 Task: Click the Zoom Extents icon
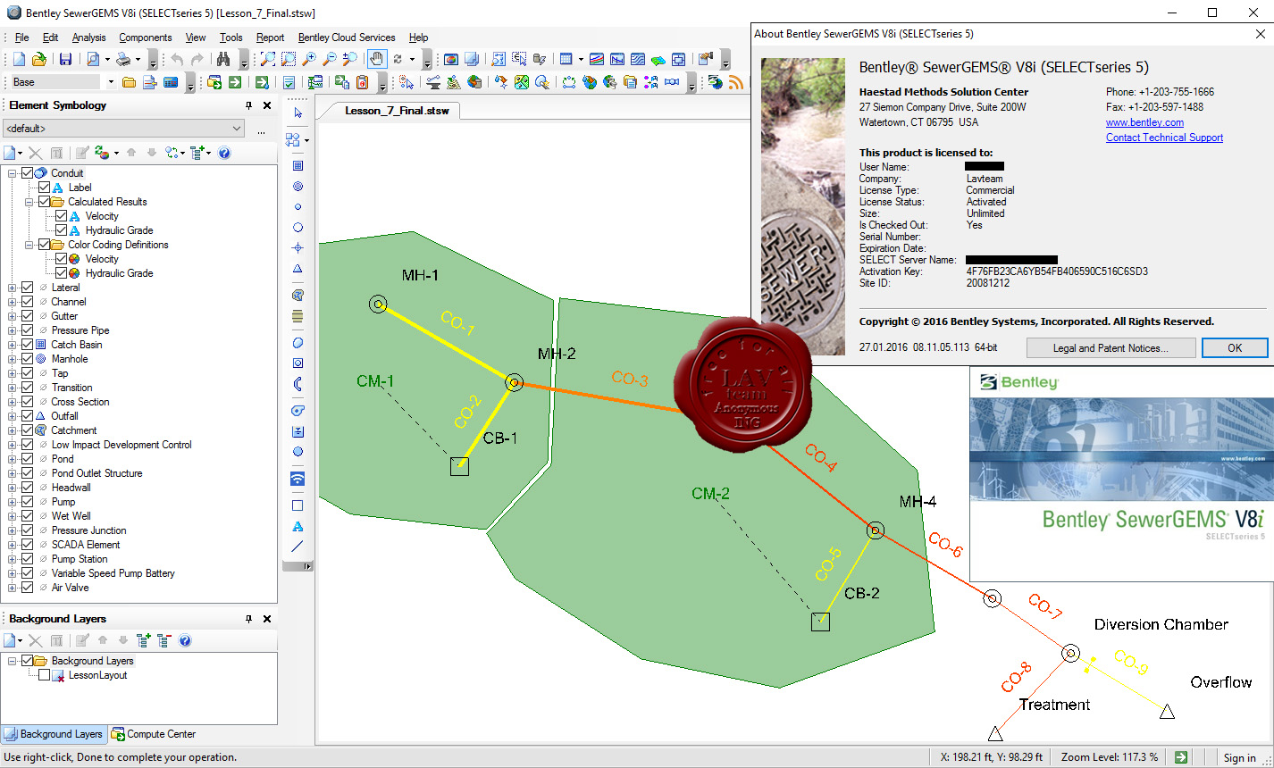268,60
